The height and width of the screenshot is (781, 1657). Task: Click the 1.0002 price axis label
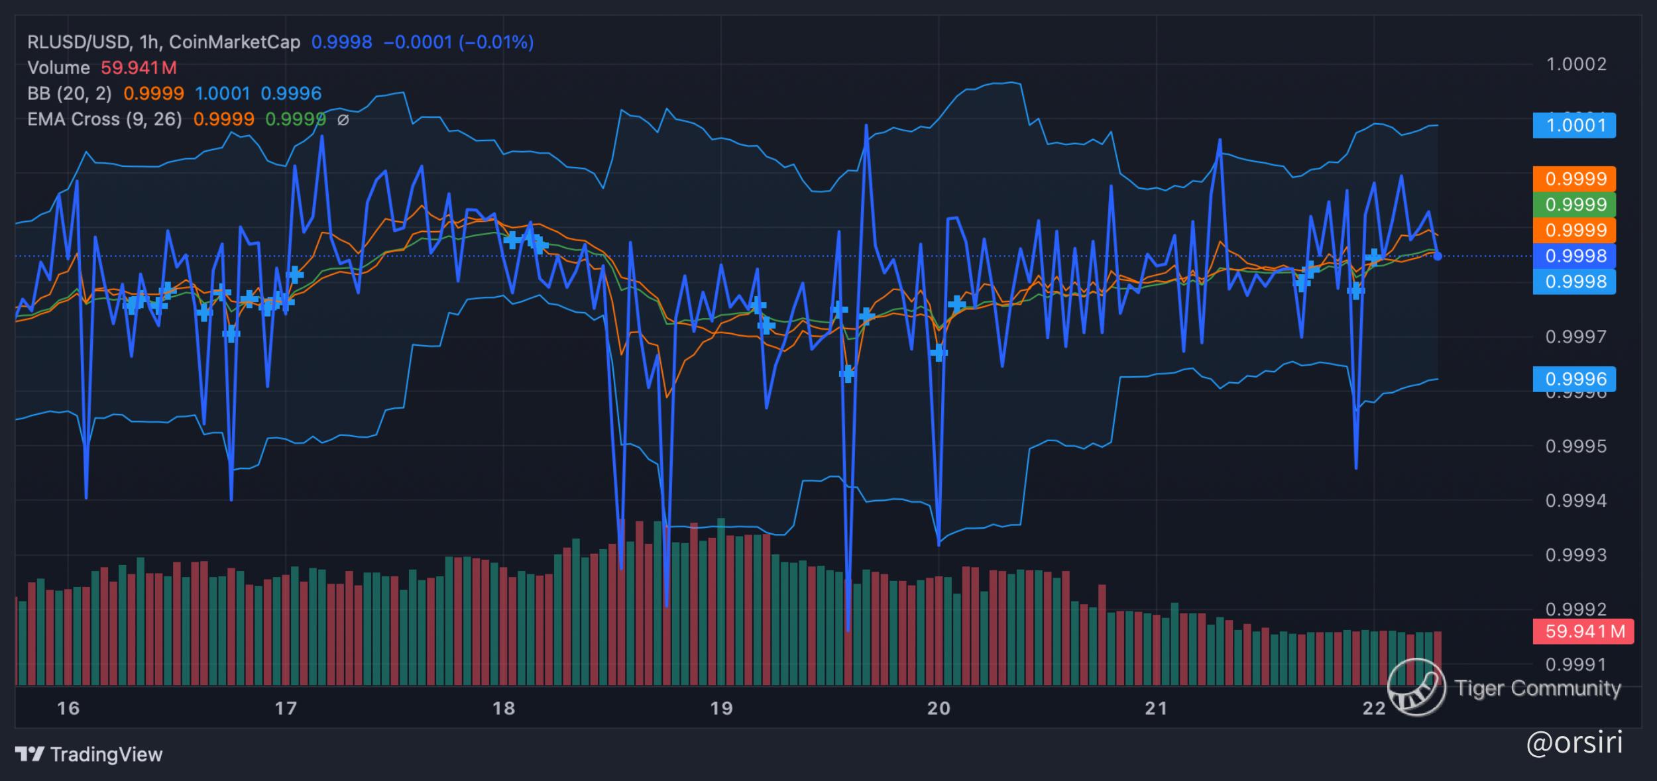(1575, 64)
